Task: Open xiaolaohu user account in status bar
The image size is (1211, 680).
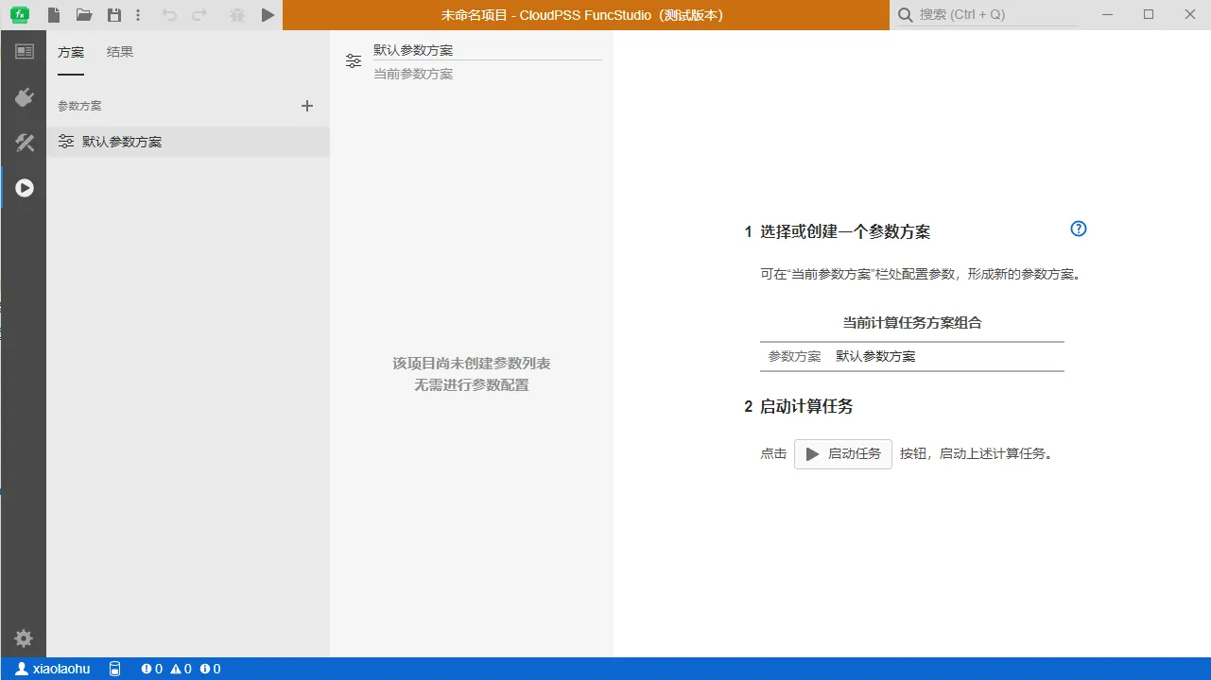Action: click(53, 669)
